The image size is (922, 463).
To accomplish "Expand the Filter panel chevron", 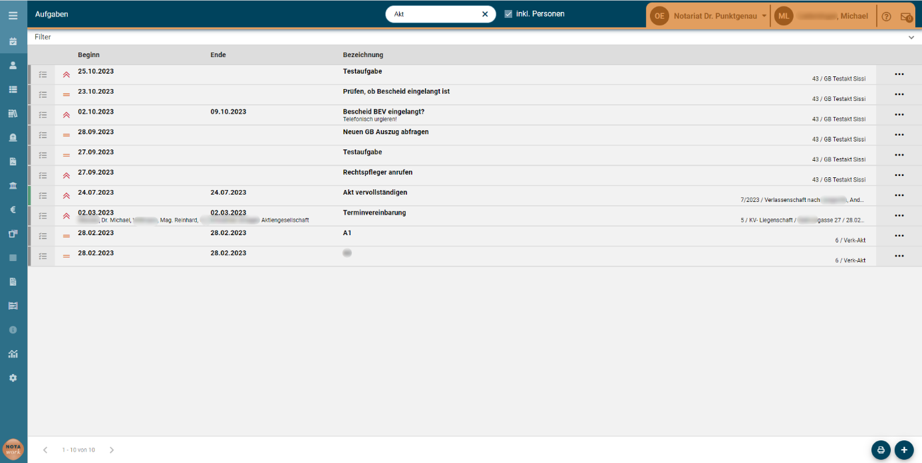I will [911, 38].
